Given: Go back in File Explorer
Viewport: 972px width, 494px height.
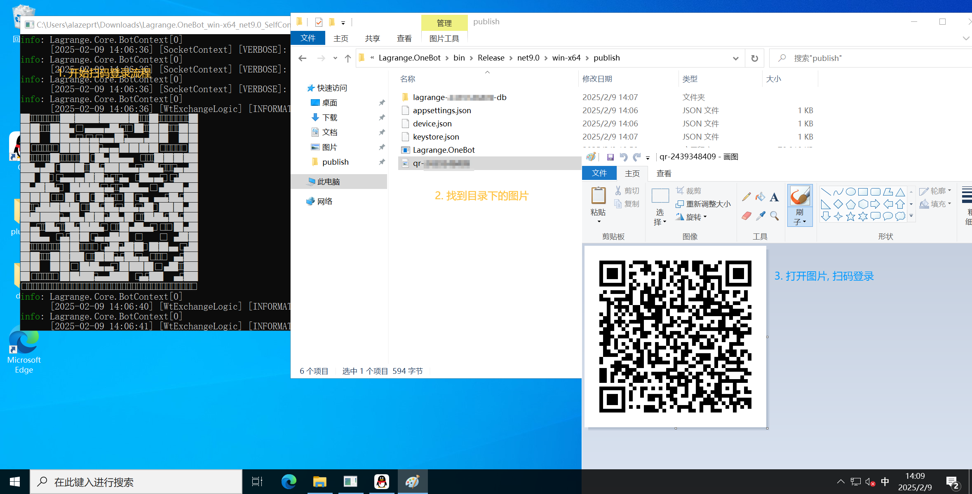Looking at the screenshot, I should (x=303, y=58).
